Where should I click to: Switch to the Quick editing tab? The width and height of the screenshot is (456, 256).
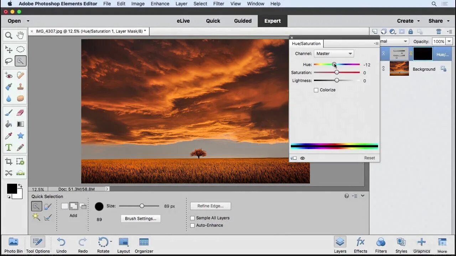pyautogui.click(x=213, y=21)
